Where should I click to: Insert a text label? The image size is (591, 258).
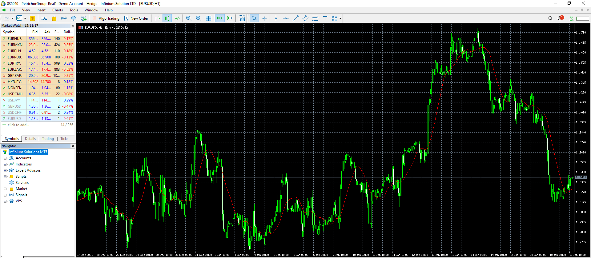pyautogui.click(x=325, y=18)
